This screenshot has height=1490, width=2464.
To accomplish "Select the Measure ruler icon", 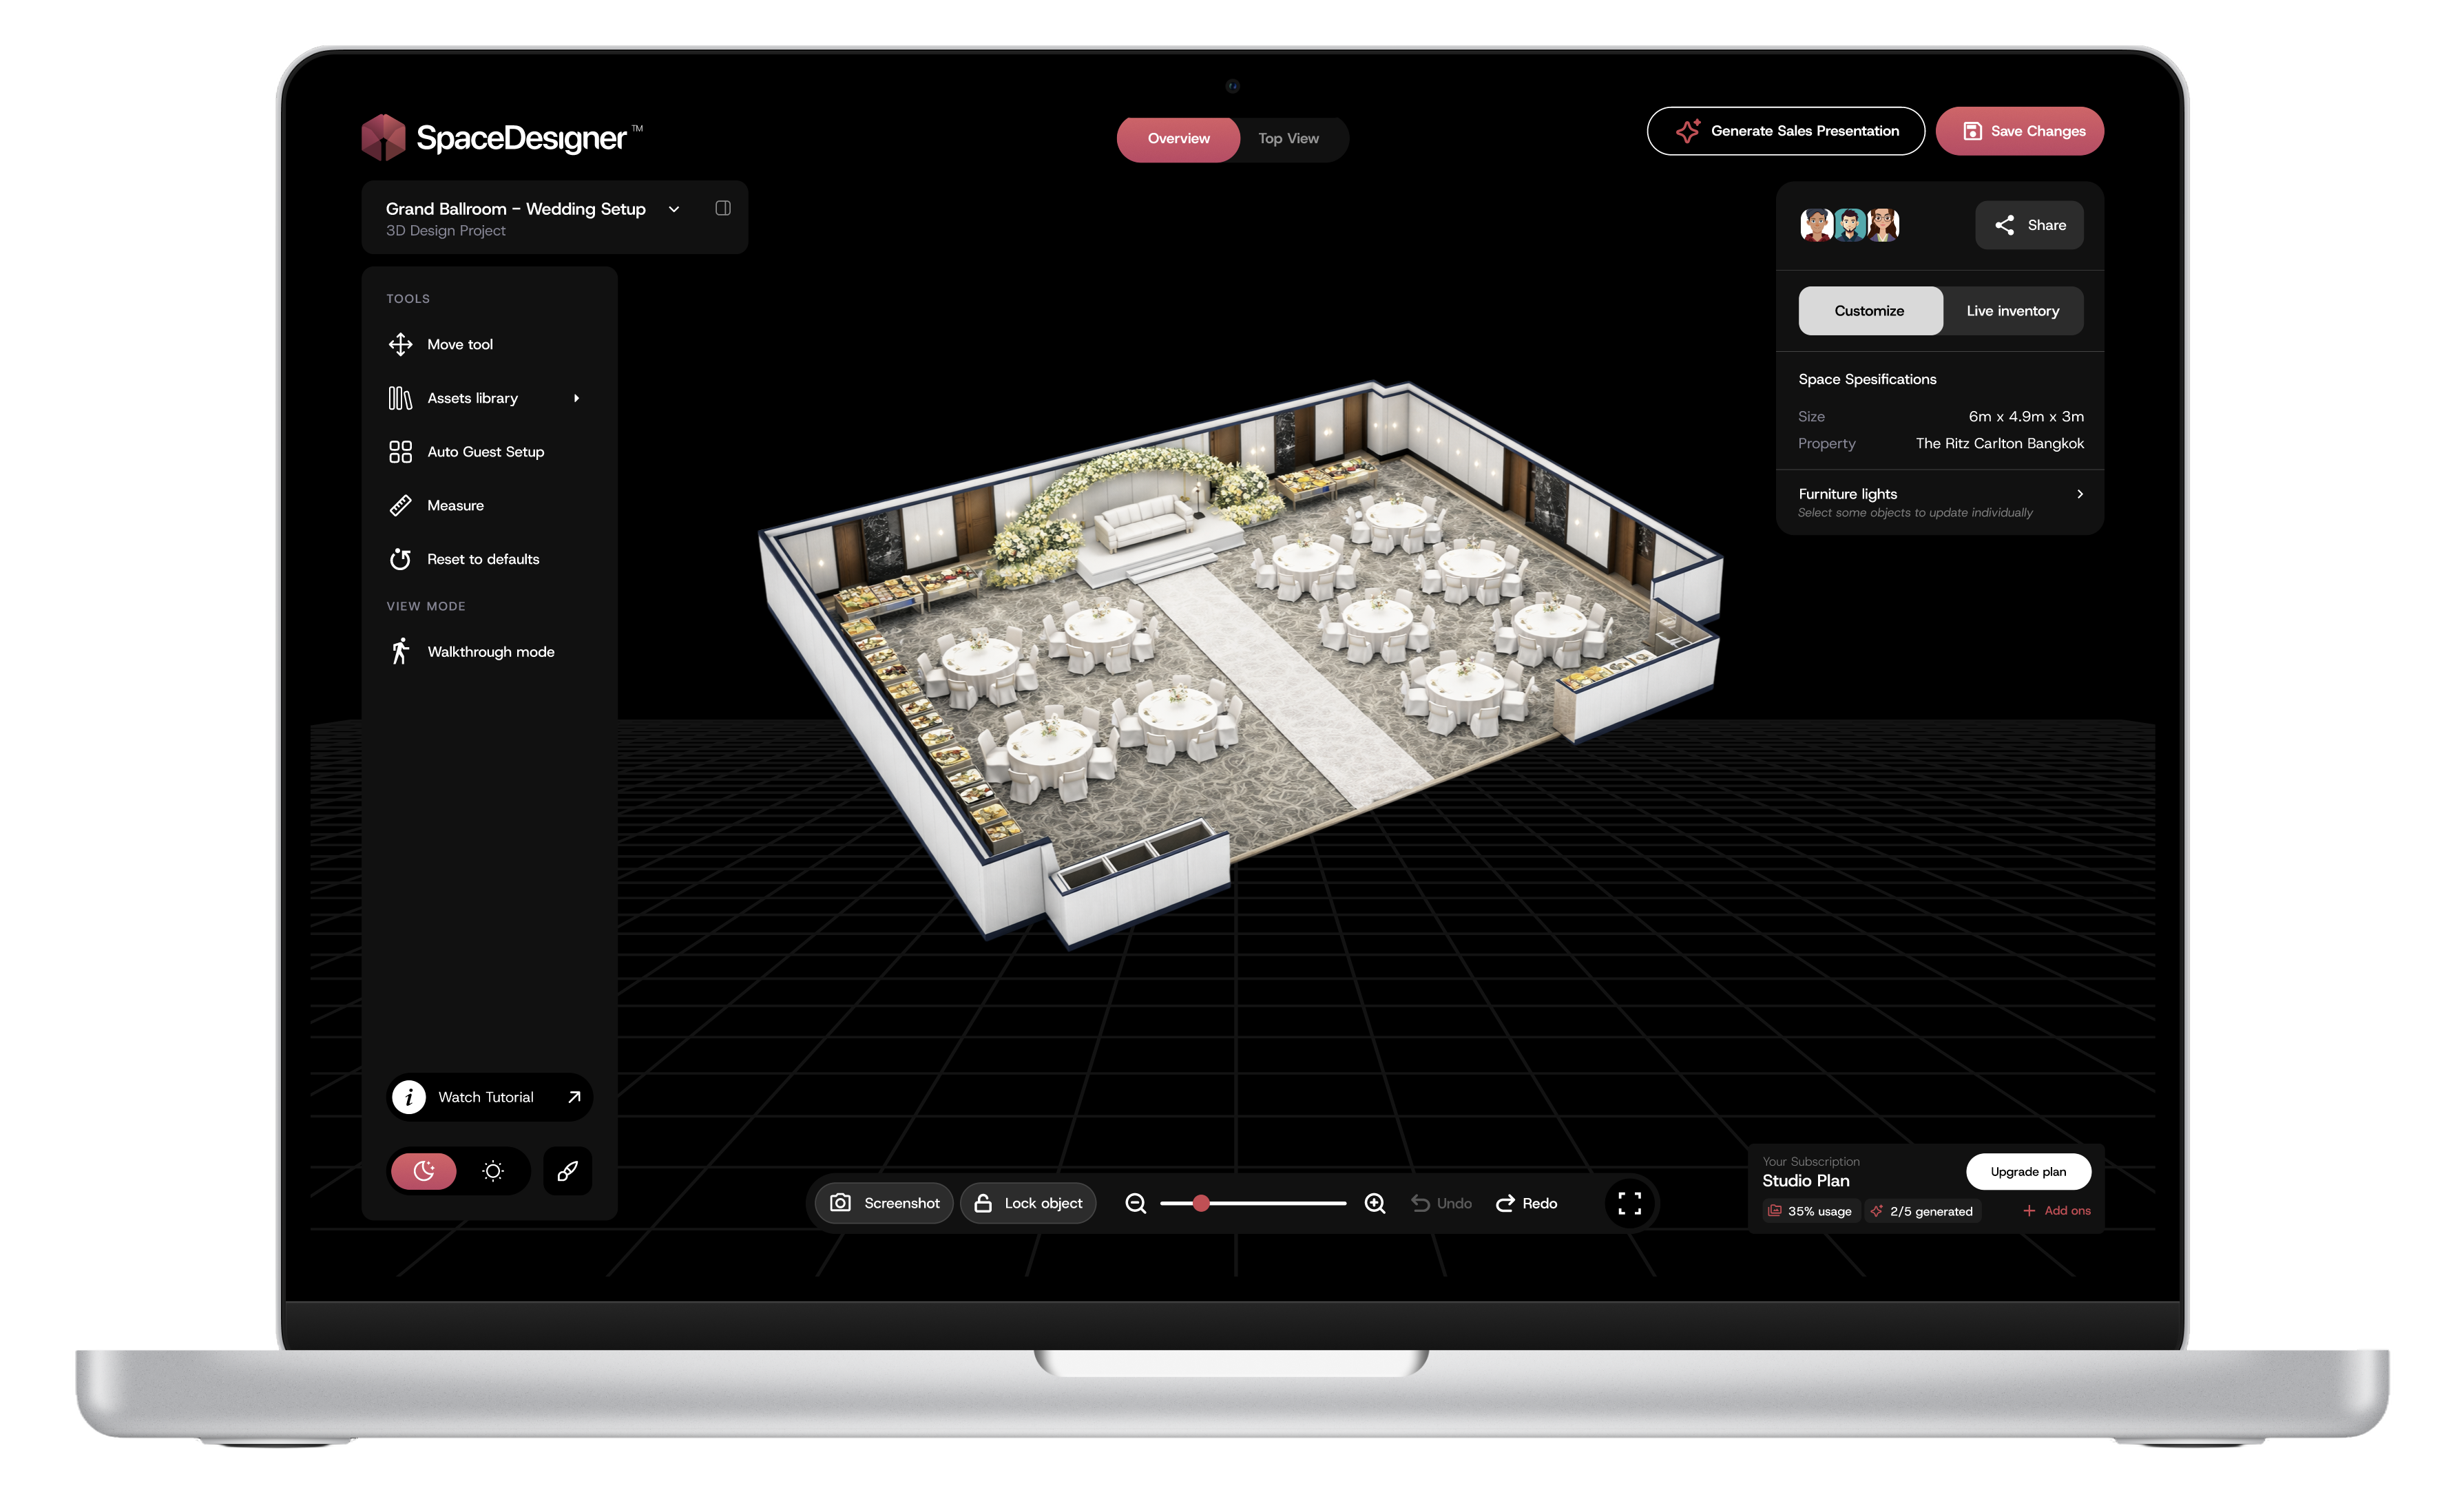I will tap(400, 505).
